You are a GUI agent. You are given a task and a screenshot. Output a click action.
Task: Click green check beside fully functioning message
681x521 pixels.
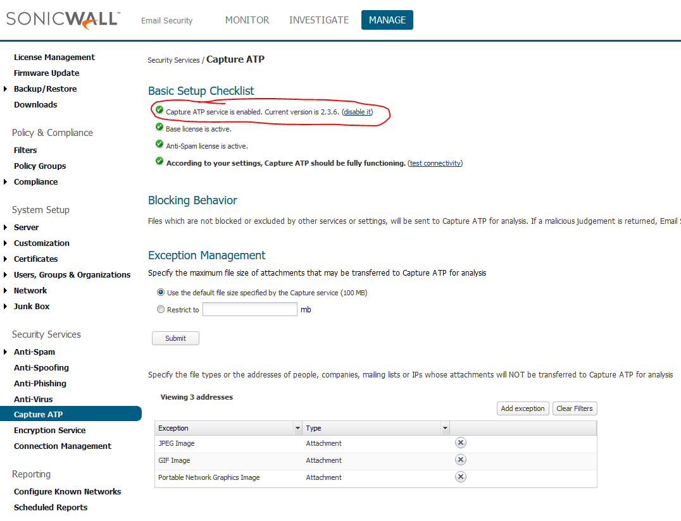[x=159, y=161]
